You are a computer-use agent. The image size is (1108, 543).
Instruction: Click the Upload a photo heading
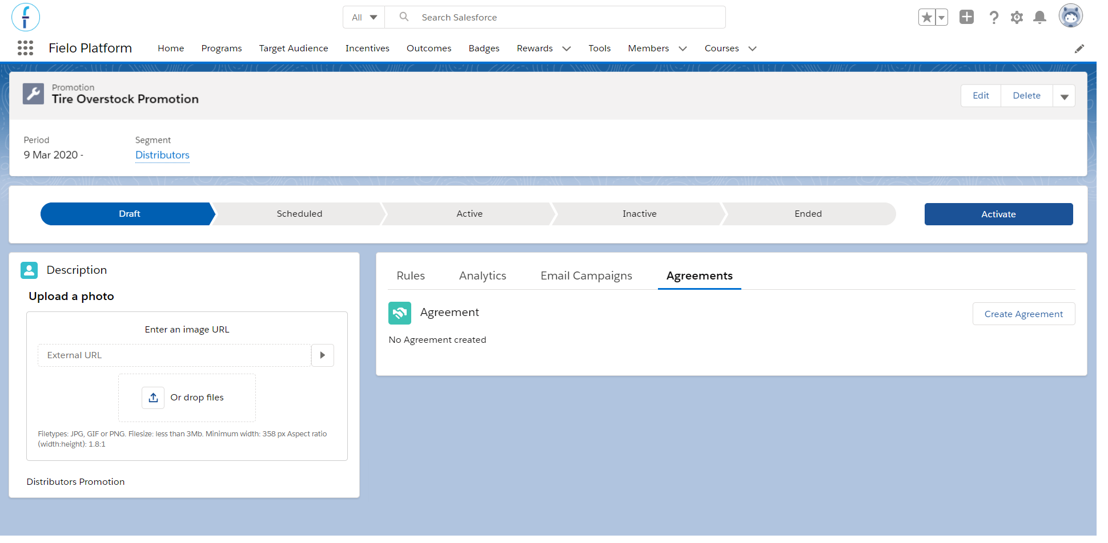(x=71, y=297)
